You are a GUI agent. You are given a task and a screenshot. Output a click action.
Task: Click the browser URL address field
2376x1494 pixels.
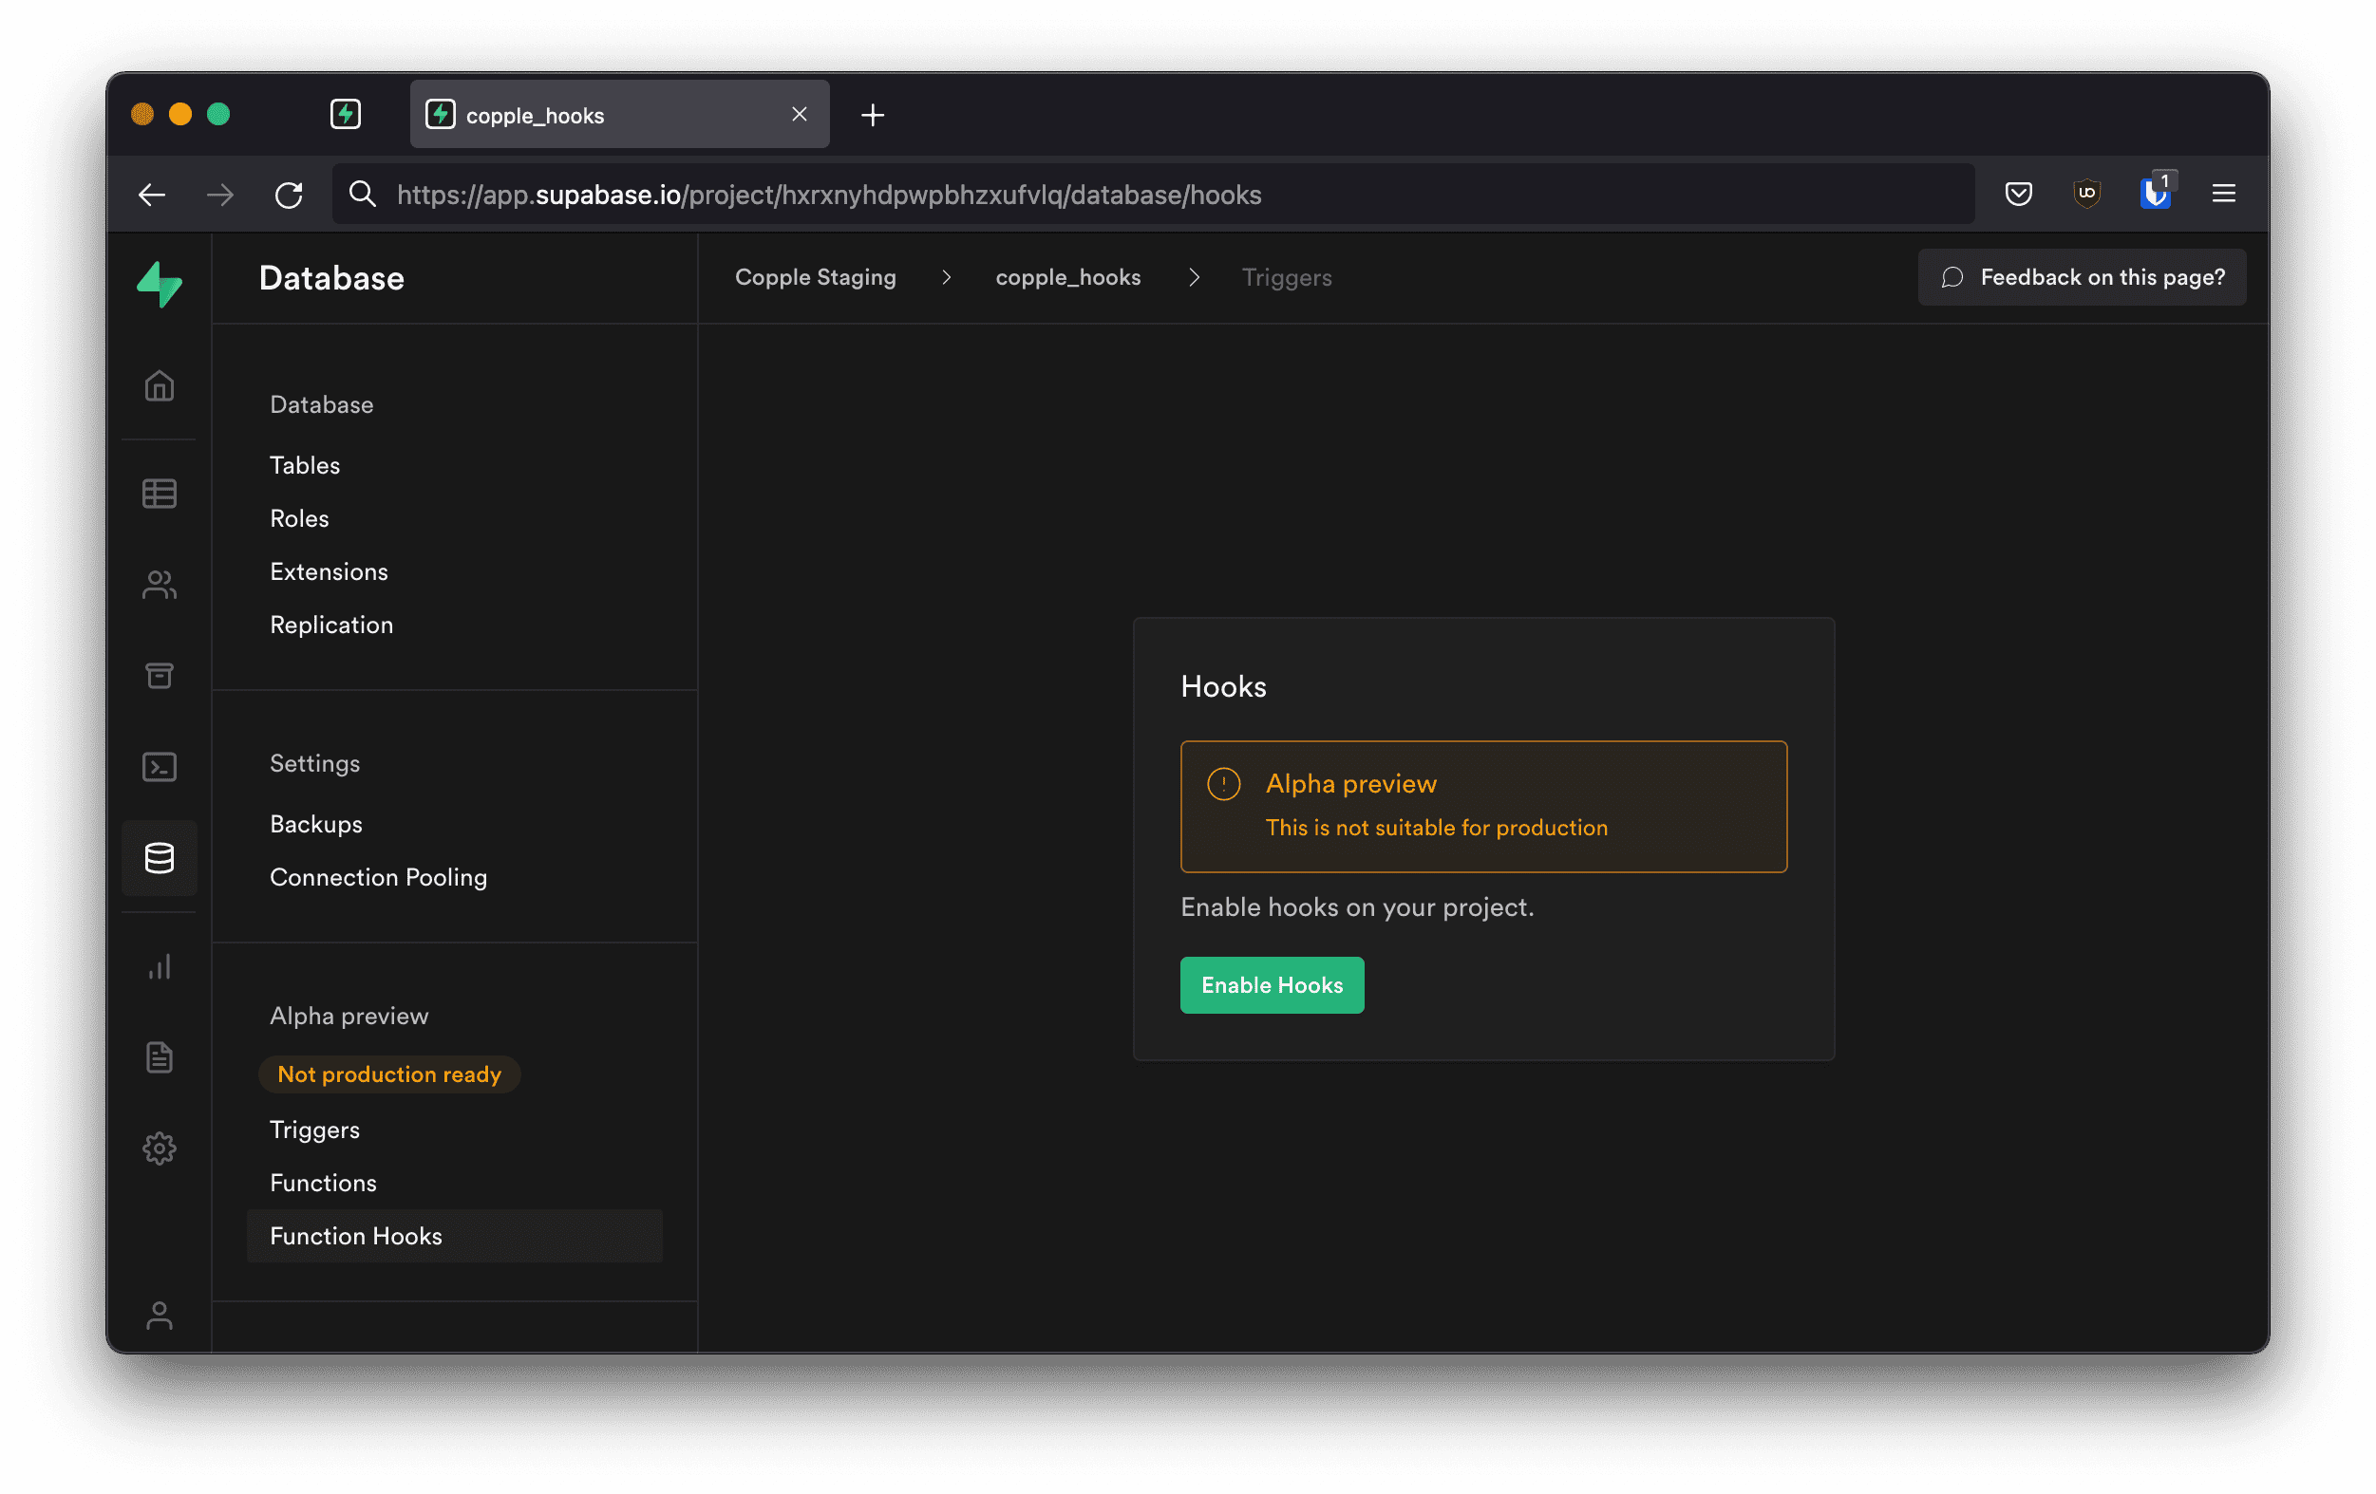click(1153, 195)
